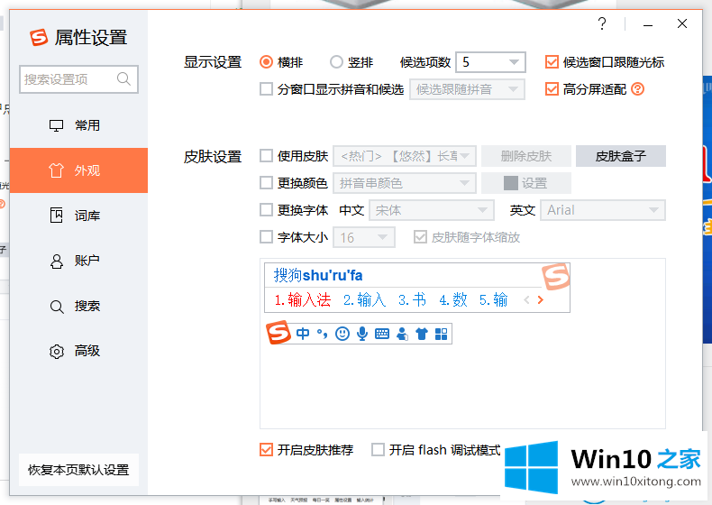Image resolution: width=712 pixels, height=505 pixels.
Task: Open the 拼音串颜色 dropdown
Action: [405, 183]
